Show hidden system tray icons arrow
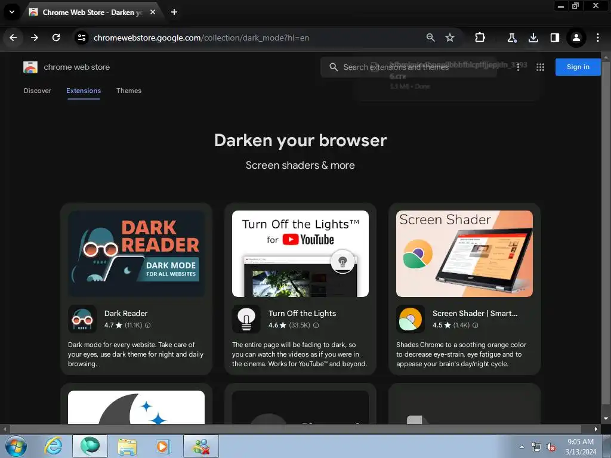Screen dimensions: 611x458 click(521, 447)
